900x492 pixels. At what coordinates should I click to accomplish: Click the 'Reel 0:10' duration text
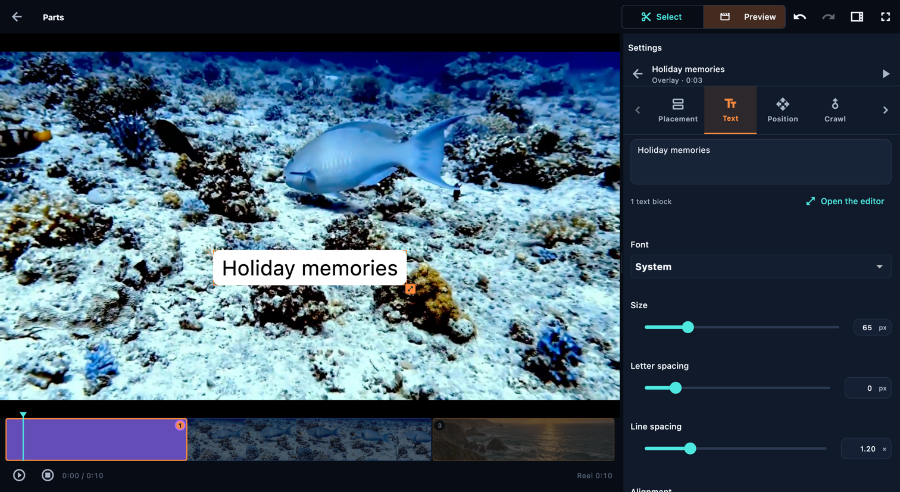595,475
